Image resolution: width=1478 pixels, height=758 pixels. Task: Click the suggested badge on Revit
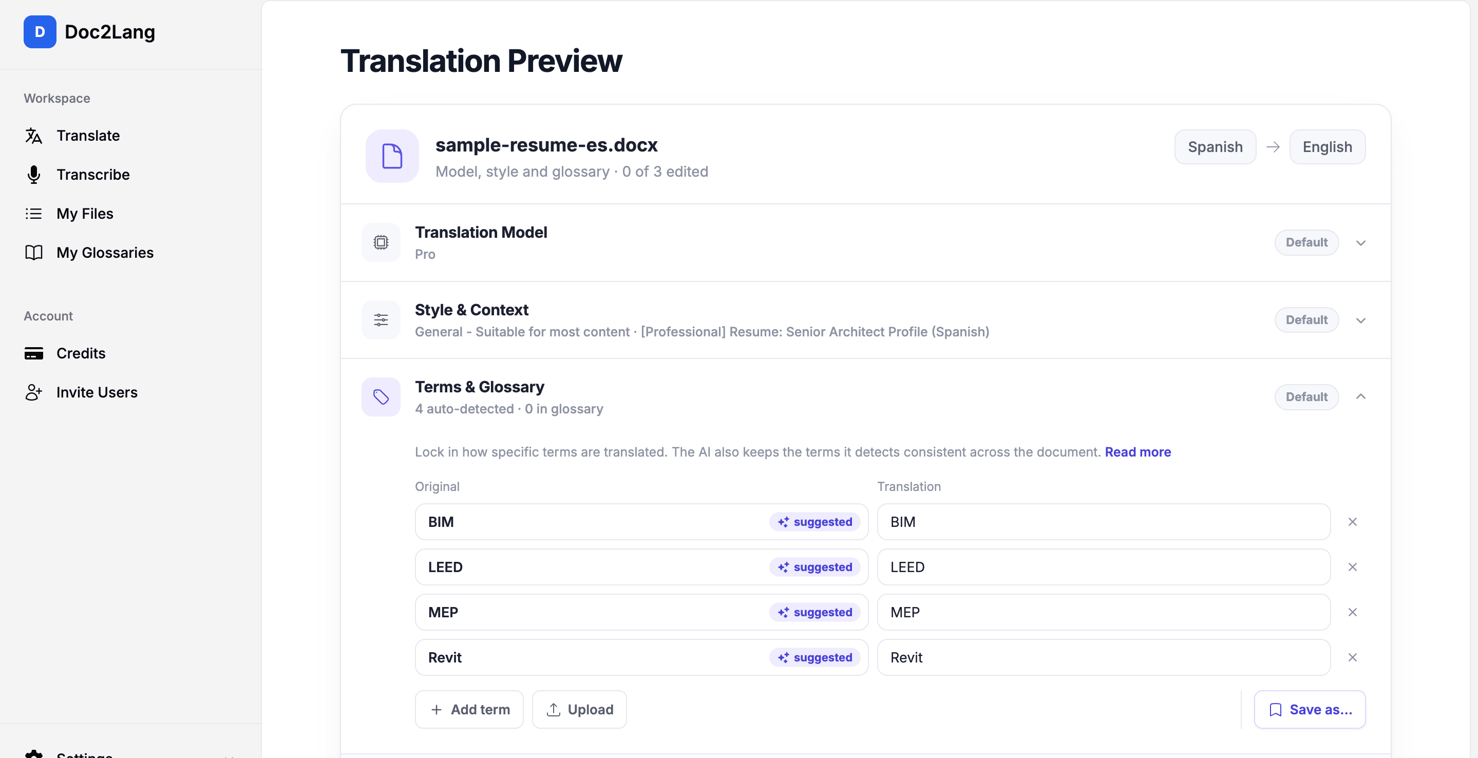[814, 657]
